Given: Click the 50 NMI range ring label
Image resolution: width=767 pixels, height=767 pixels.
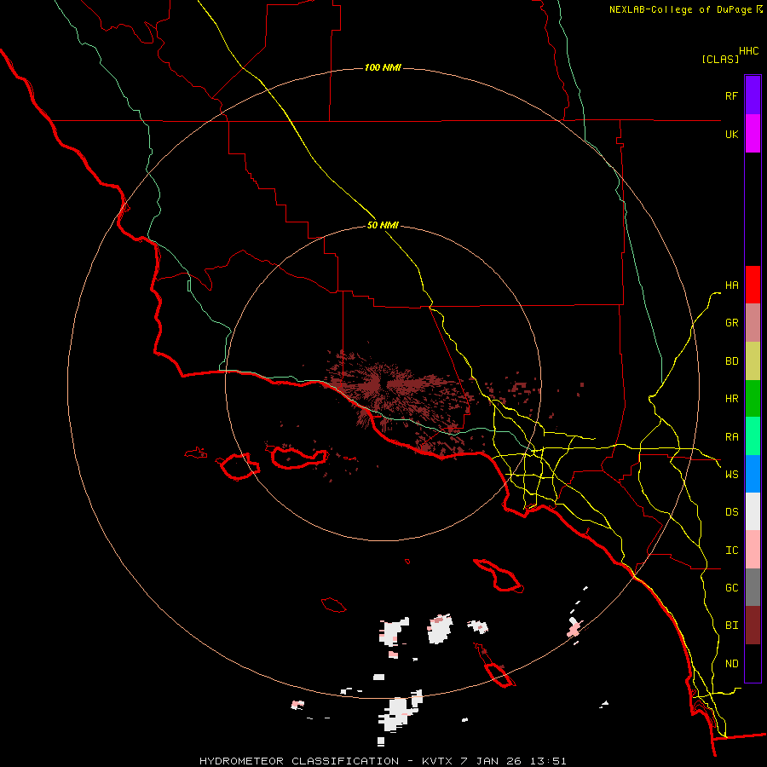Looking at the screenshot, I should (383, 226).
